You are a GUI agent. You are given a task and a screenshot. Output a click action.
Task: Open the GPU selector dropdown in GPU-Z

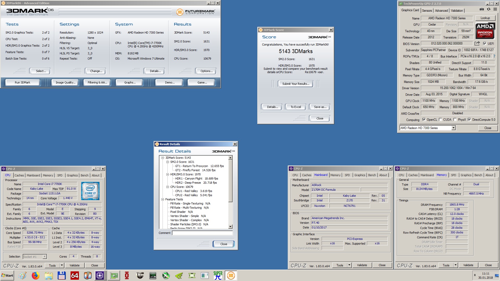pos(453,128)
